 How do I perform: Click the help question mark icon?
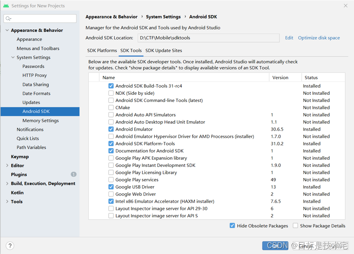coord(10,246)
